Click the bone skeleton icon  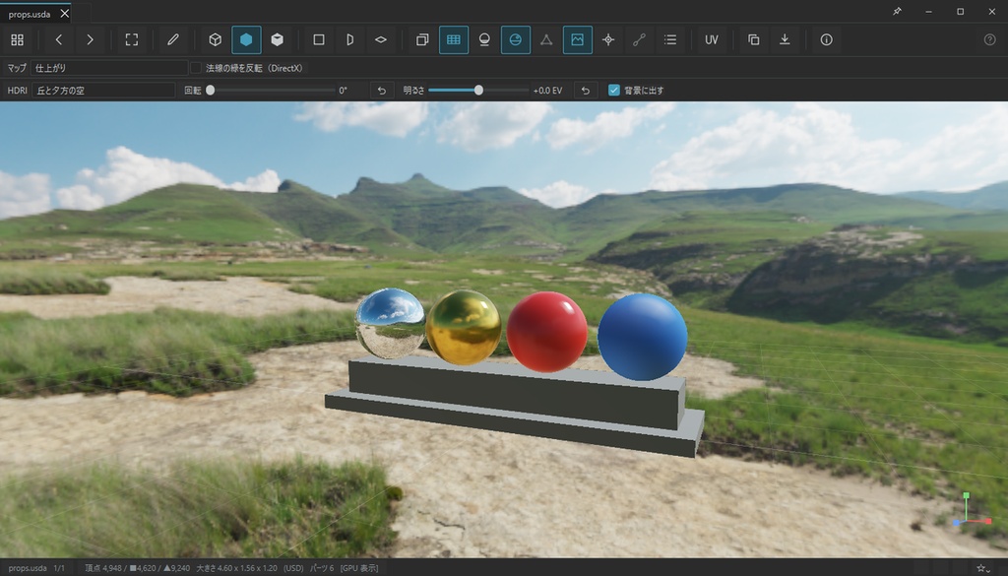point(639,39)
